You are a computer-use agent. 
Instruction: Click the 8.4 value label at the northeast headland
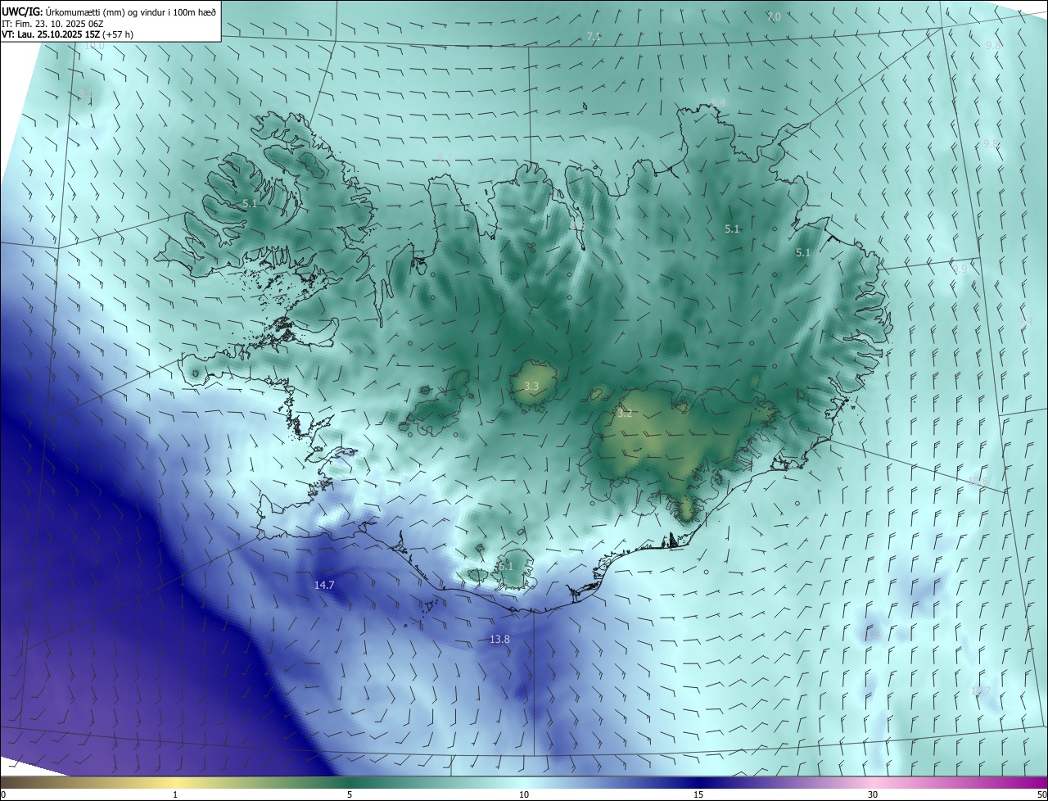click(718, 102)
